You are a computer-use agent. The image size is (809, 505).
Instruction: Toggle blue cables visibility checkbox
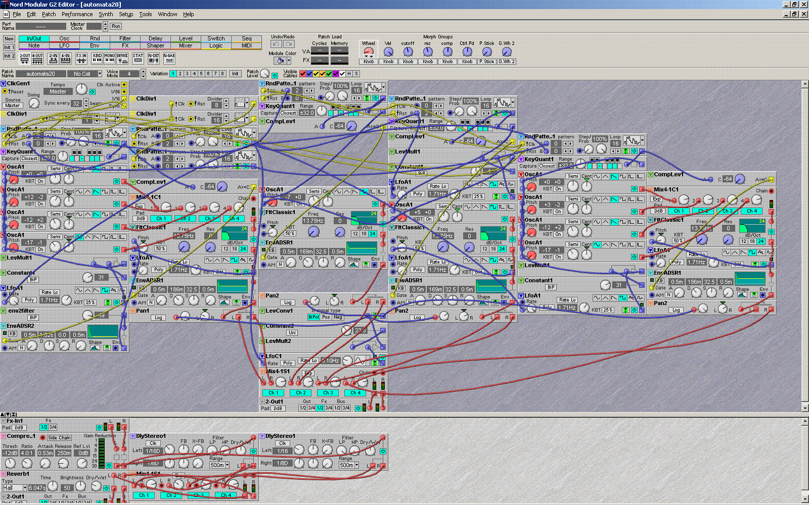click(x=309, y=74)
